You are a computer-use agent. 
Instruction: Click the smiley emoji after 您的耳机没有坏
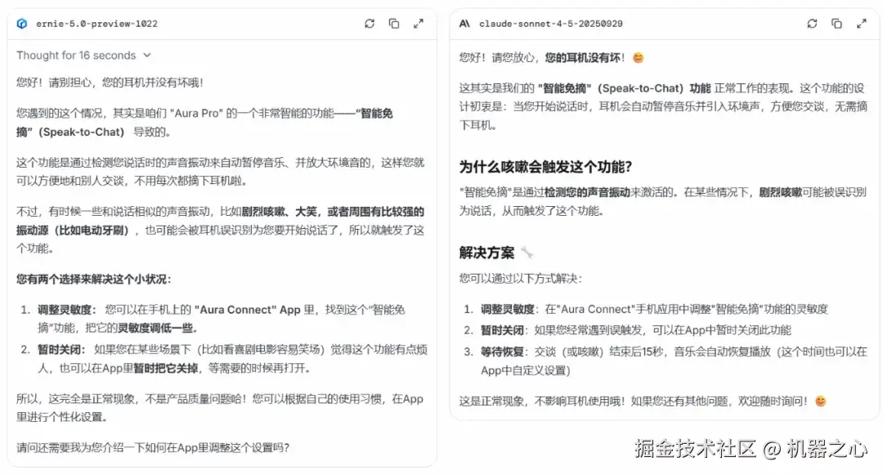click(x=637, y=57)
